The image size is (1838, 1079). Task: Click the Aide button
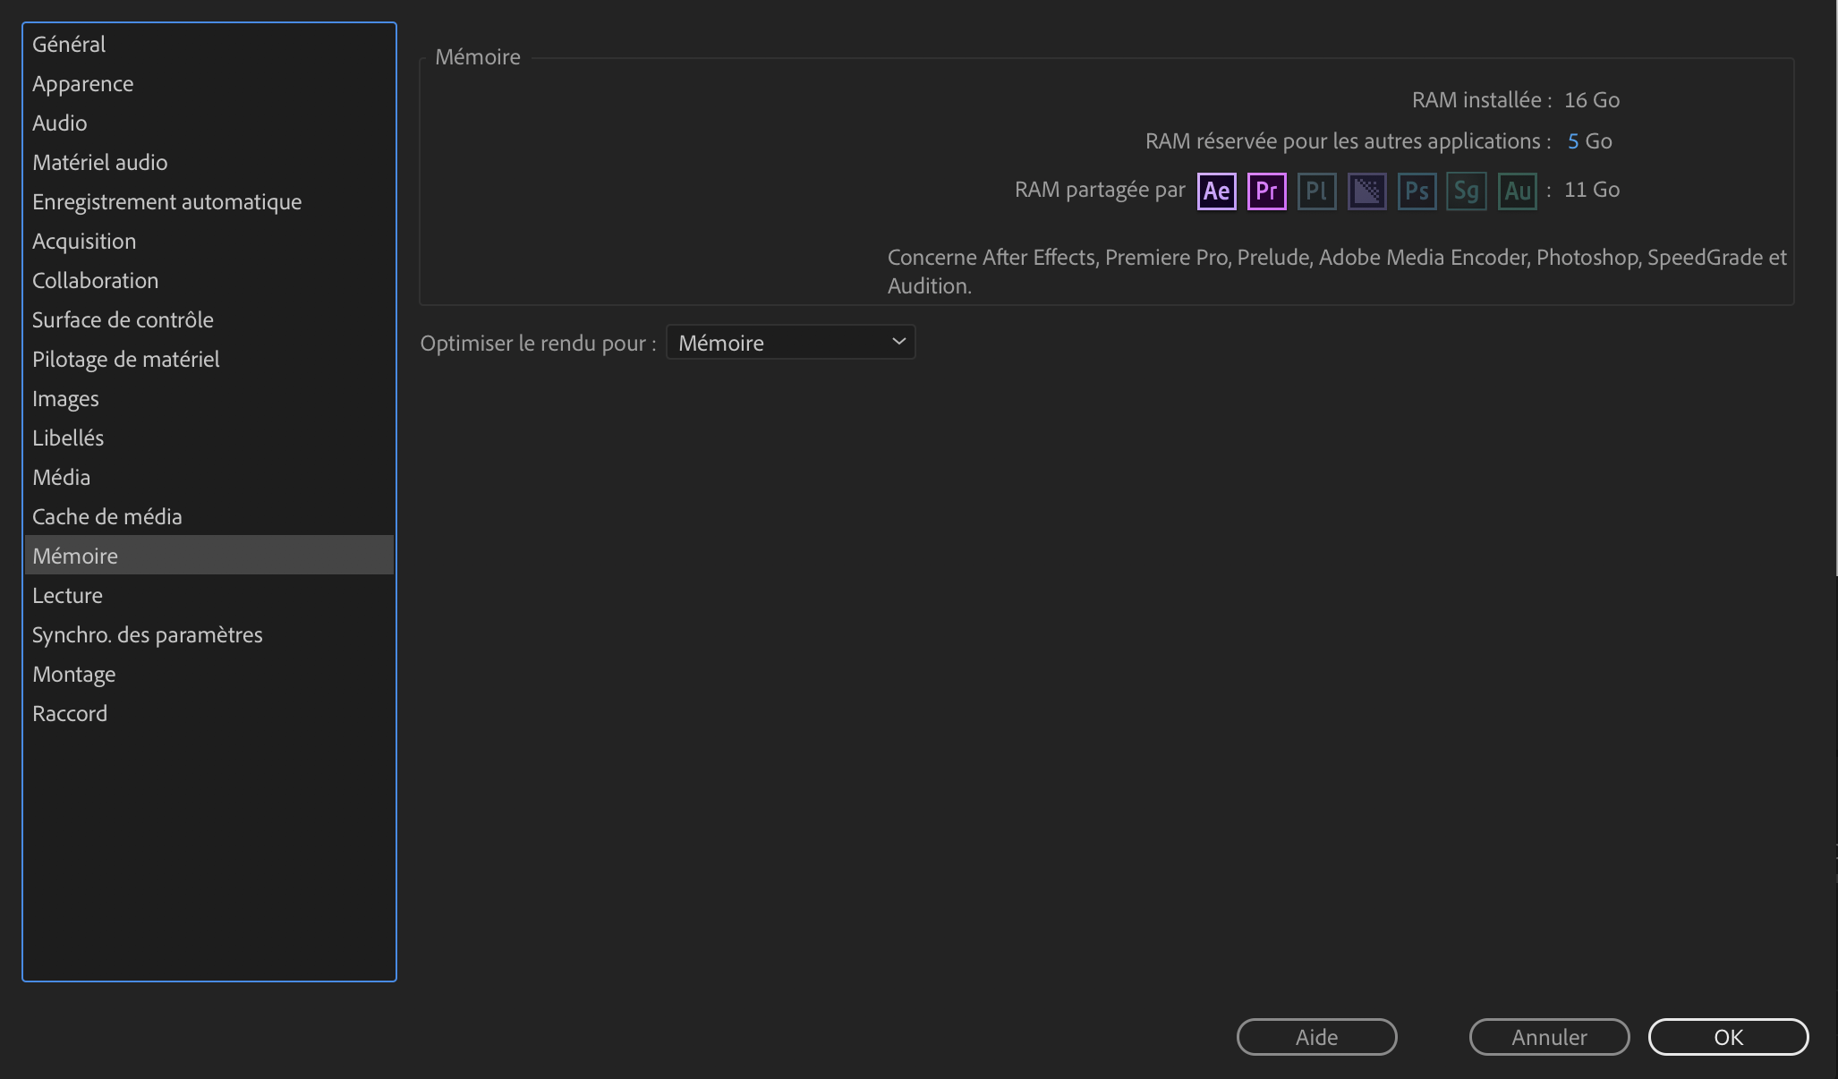tap(1316, 1037)
